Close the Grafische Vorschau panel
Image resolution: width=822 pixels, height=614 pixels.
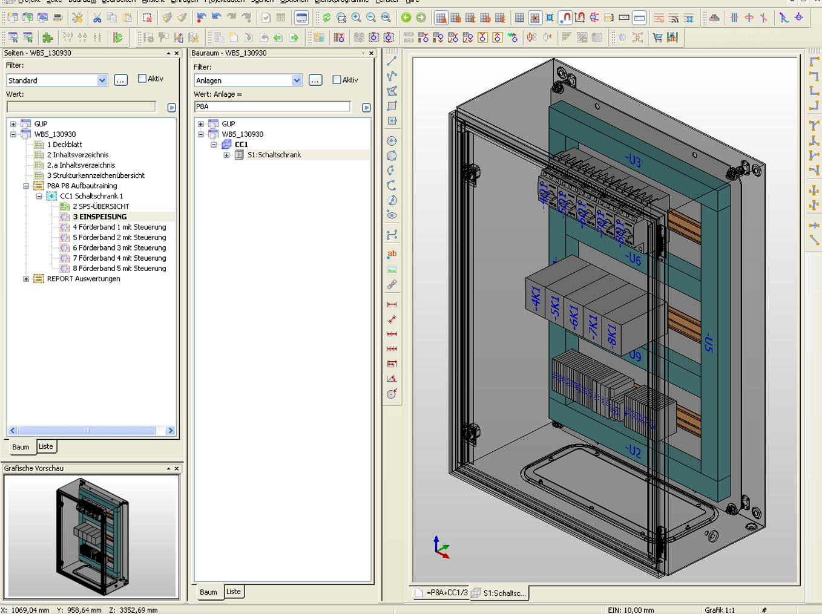tap(177, 468)
